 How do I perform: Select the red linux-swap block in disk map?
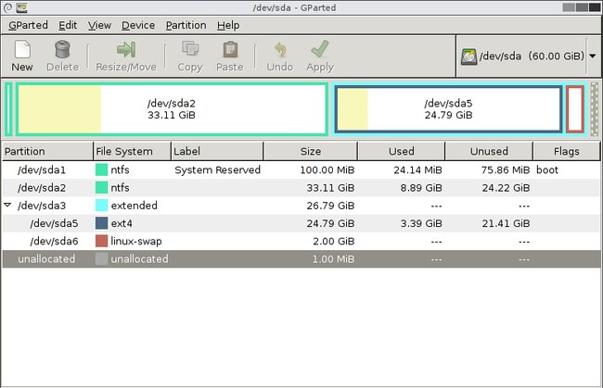[x=575, y=109]
